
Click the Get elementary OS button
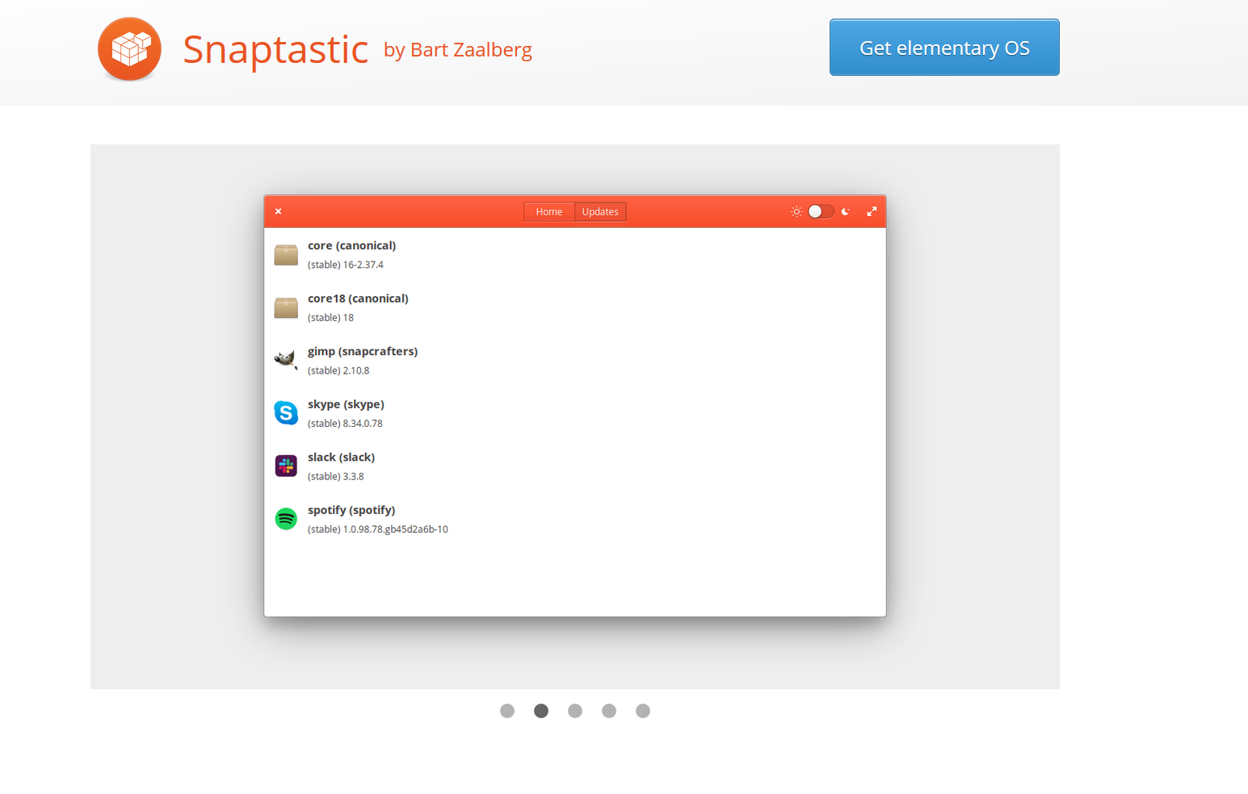click(x=944, y=48)
